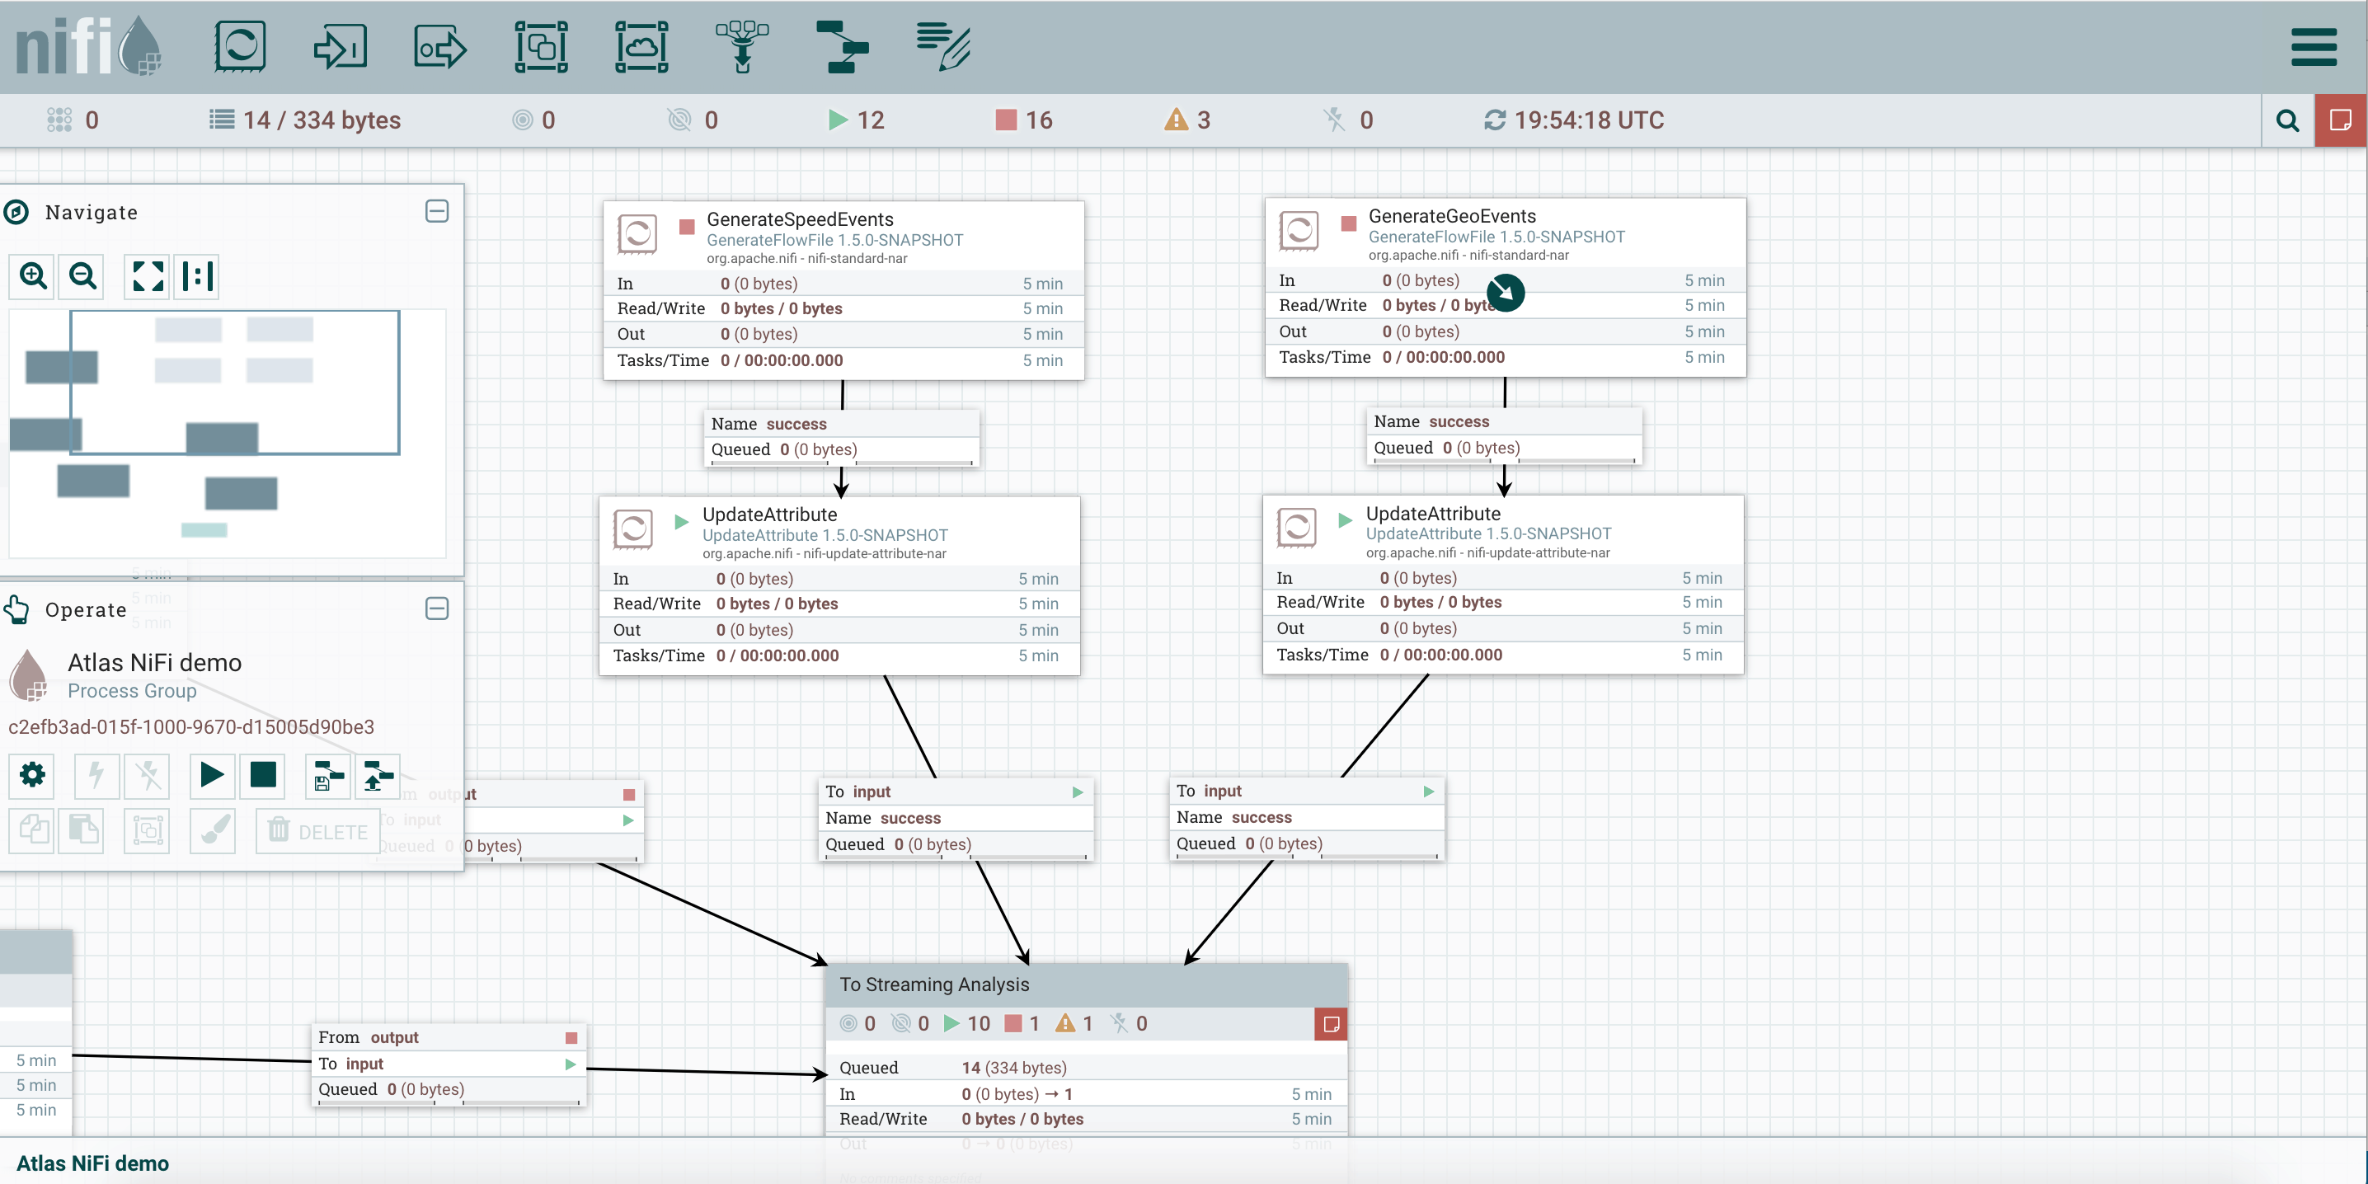Click the fit-to-screen navigate button

(148, 275)
